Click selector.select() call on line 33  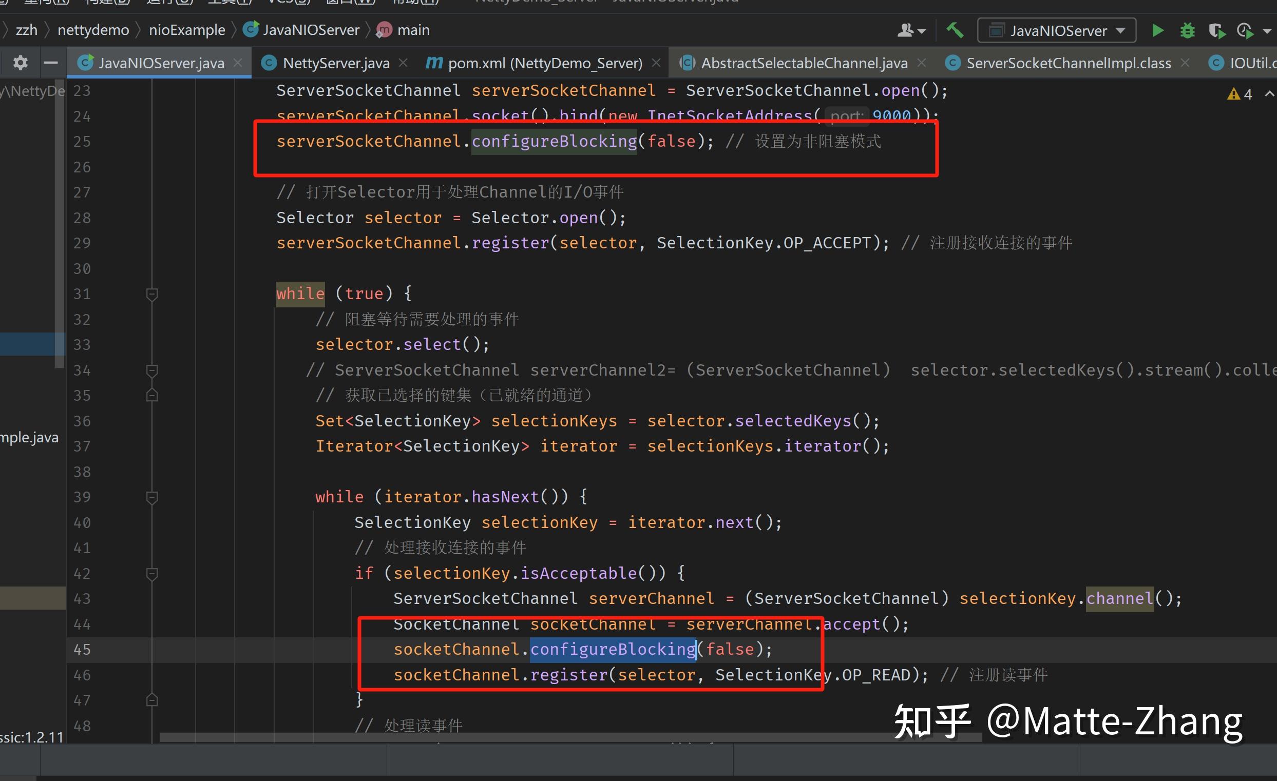[402, 344]
